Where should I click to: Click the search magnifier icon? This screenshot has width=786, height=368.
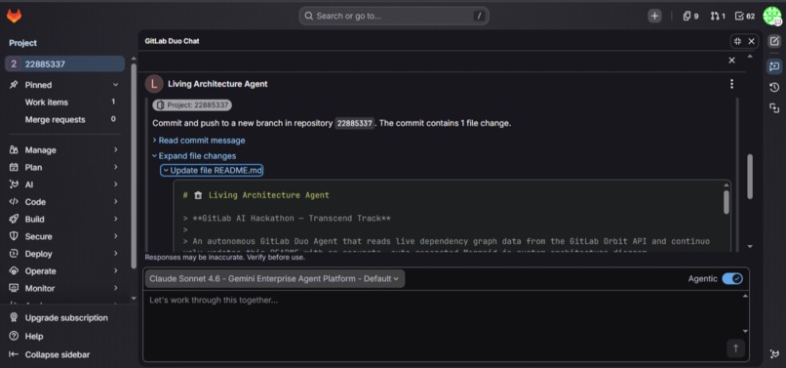309,16
